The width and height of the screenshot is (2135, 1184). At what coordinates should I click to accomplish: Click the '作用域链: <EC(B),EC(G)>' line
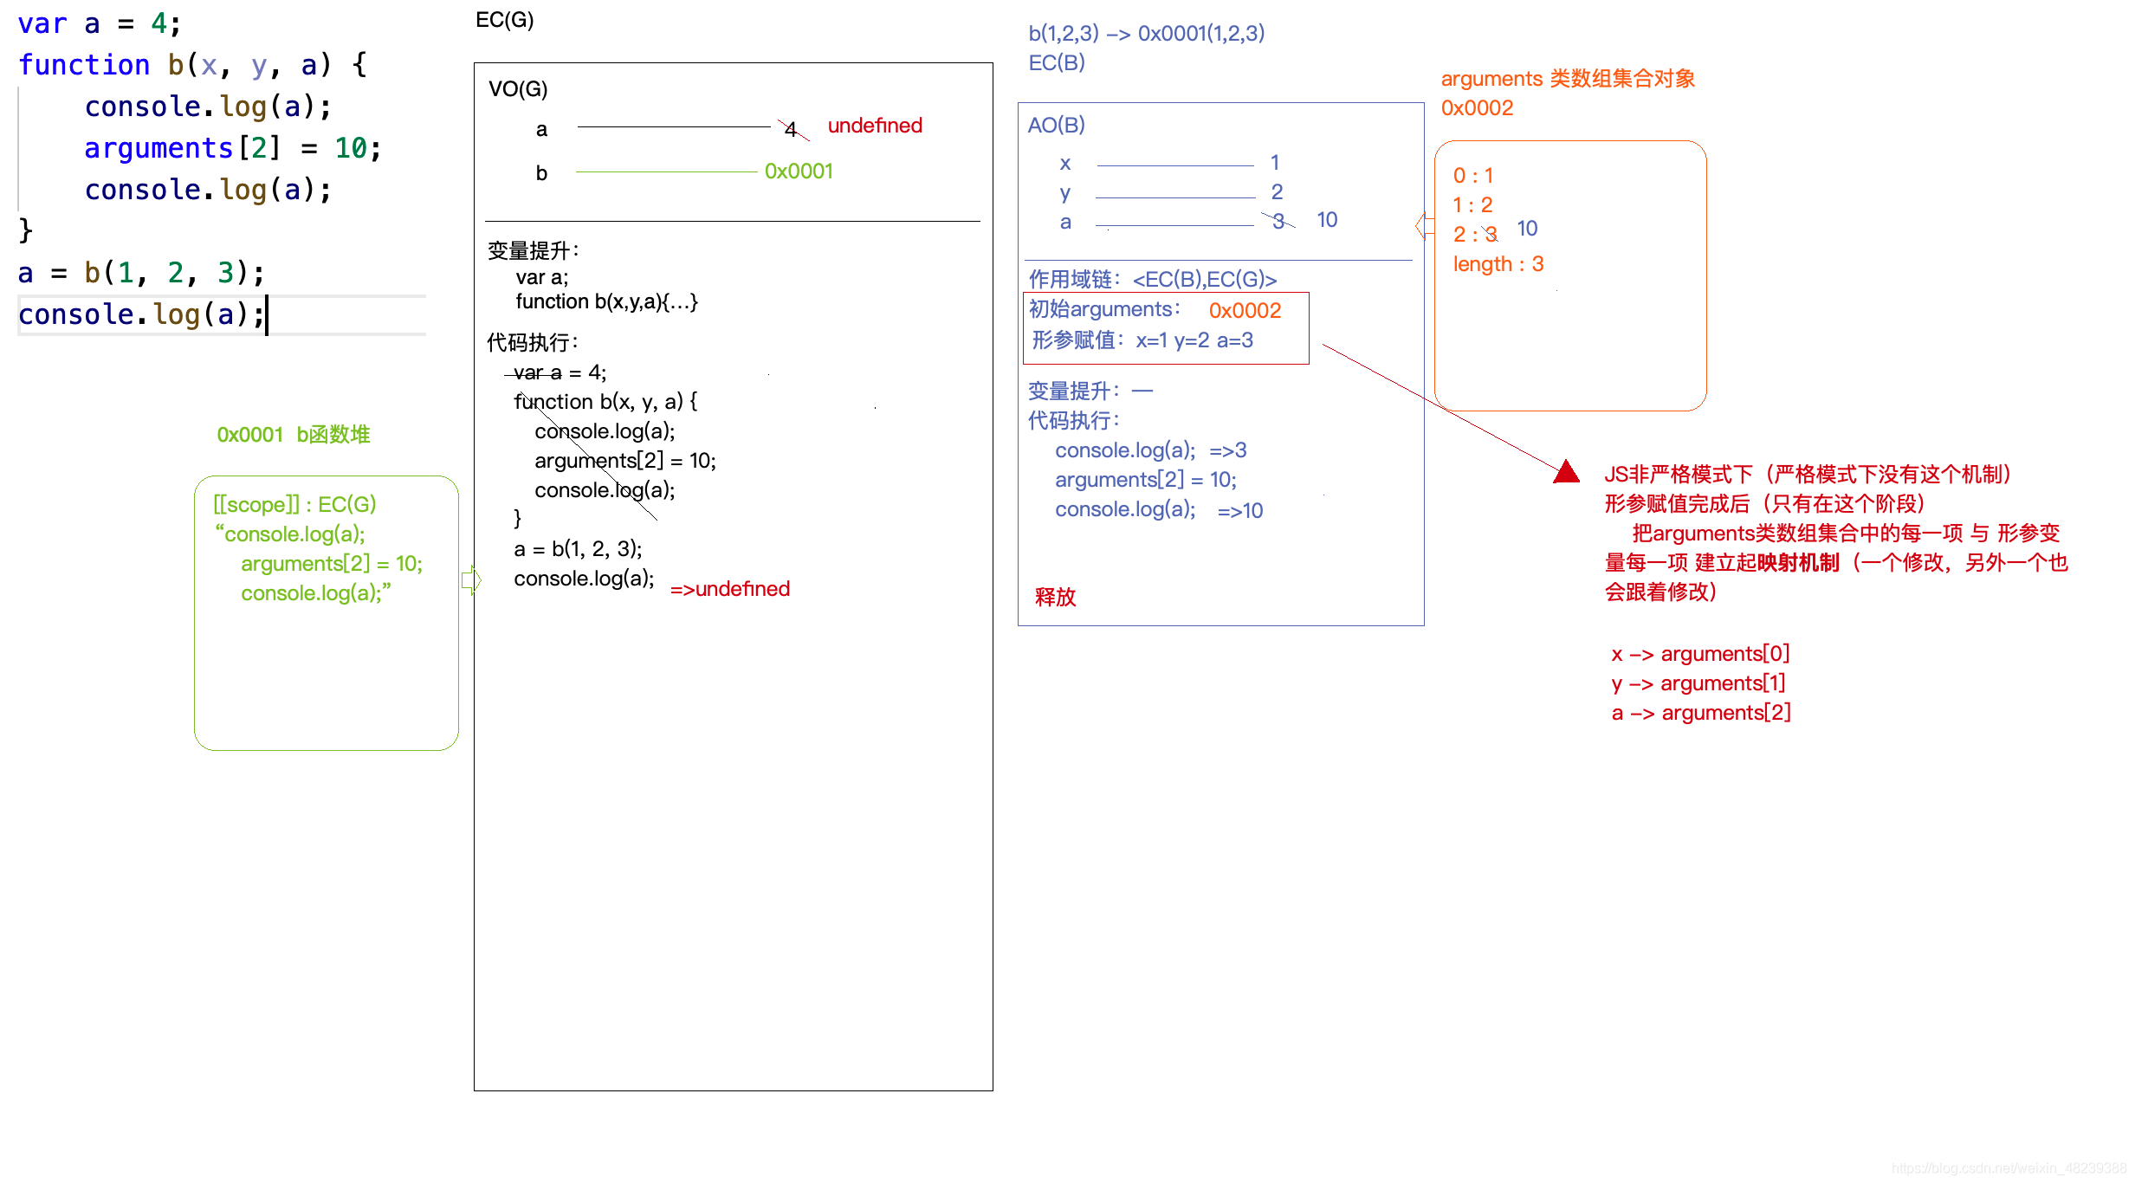[x=1152, y=280]
